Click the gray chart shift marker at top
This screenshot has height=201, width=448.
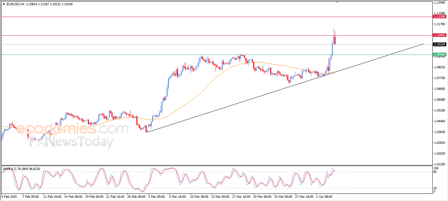[337, 2]
